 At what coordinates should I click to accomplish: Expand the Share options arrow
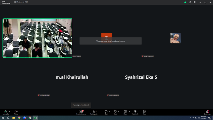pos(129,111)
